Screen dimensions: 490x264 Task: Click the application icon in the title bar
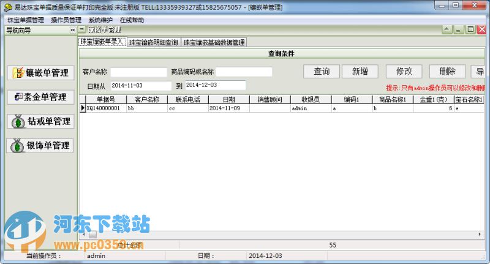tap(8, 7)
